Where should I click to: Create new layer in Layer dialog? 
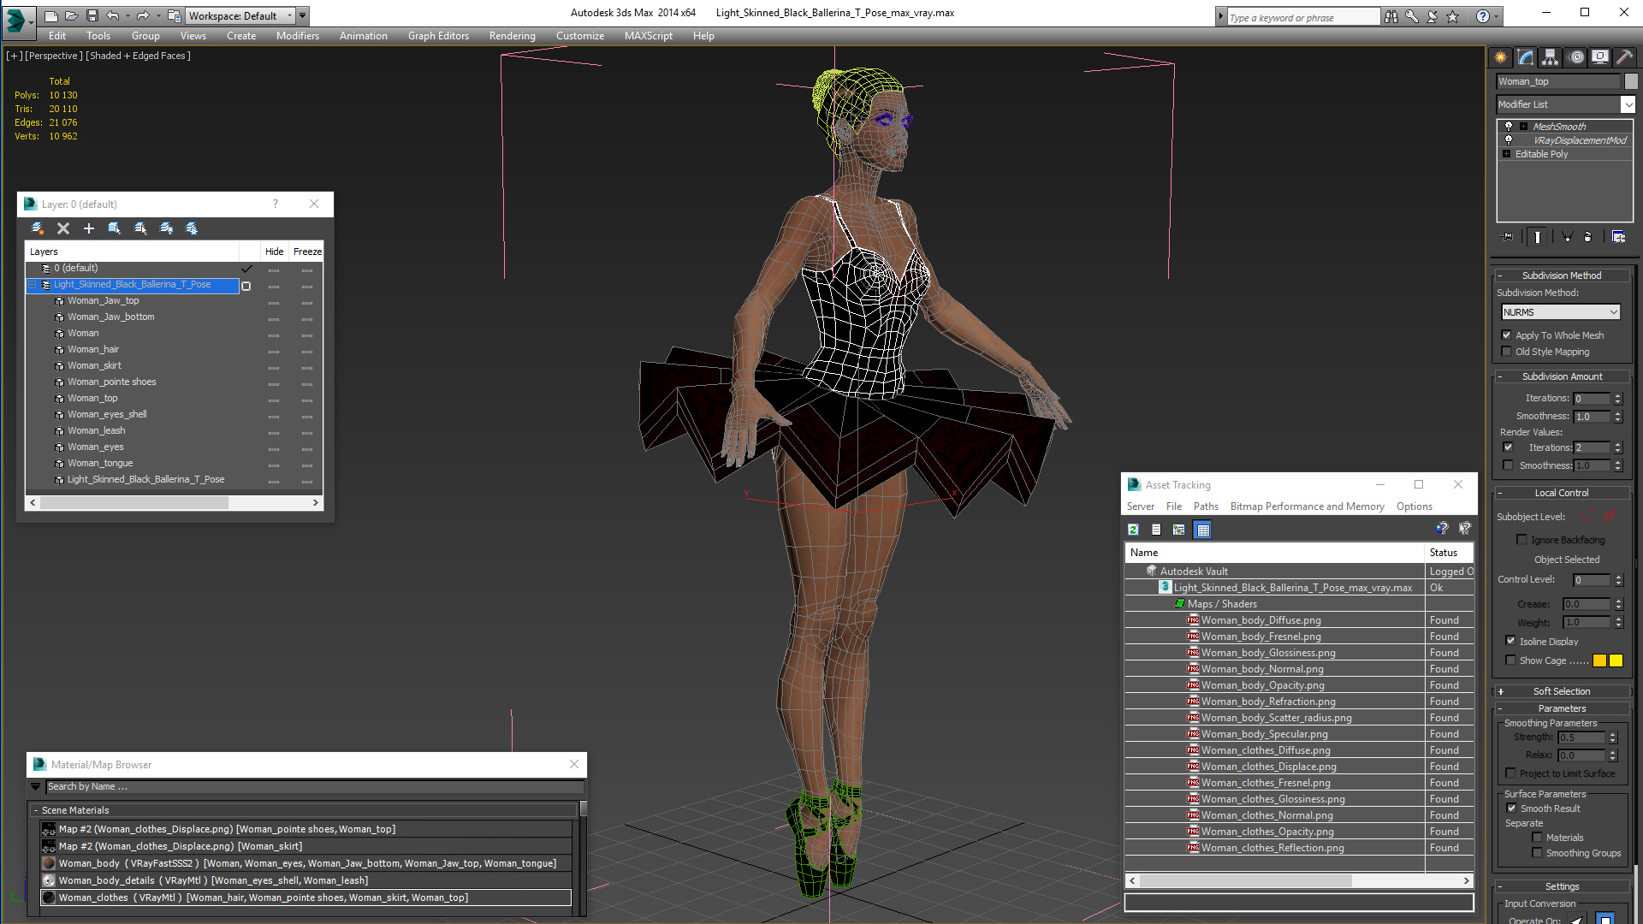point(38,228)
